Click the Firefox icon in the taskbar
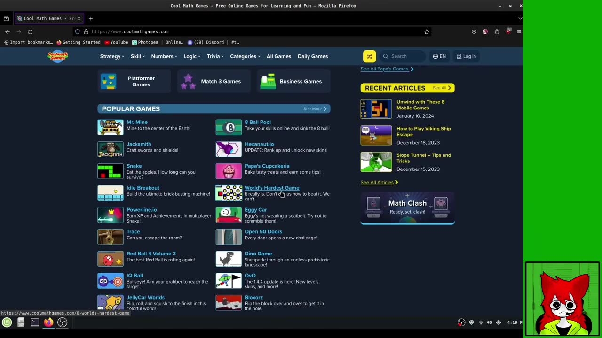Viewport: 602px width, 338px height. pyautogui.click(x=48, y=322)
